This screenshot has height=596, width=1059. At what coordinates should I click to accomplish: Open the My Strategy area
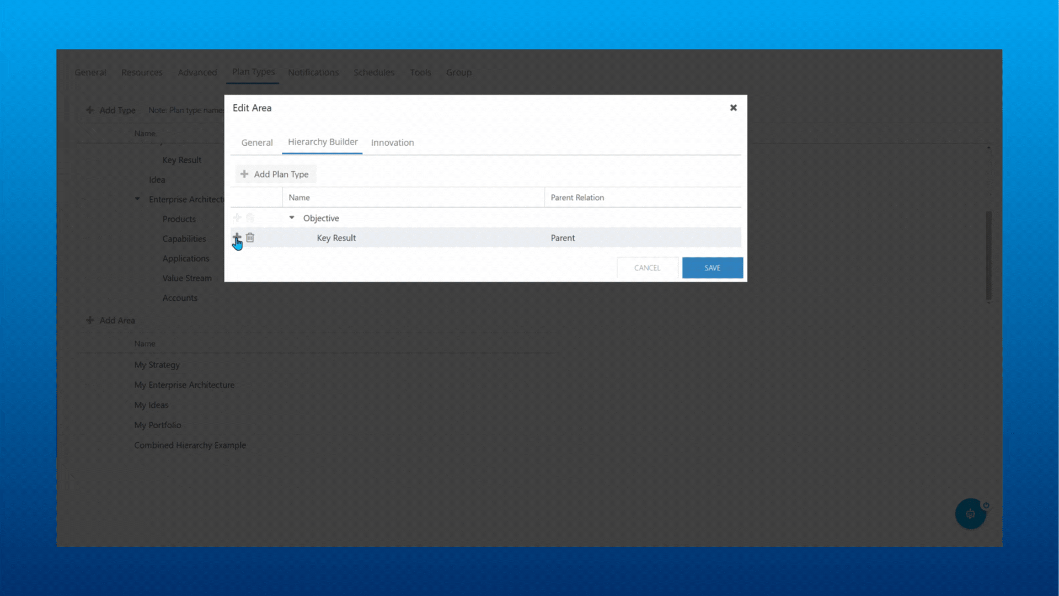pos(157,365)
